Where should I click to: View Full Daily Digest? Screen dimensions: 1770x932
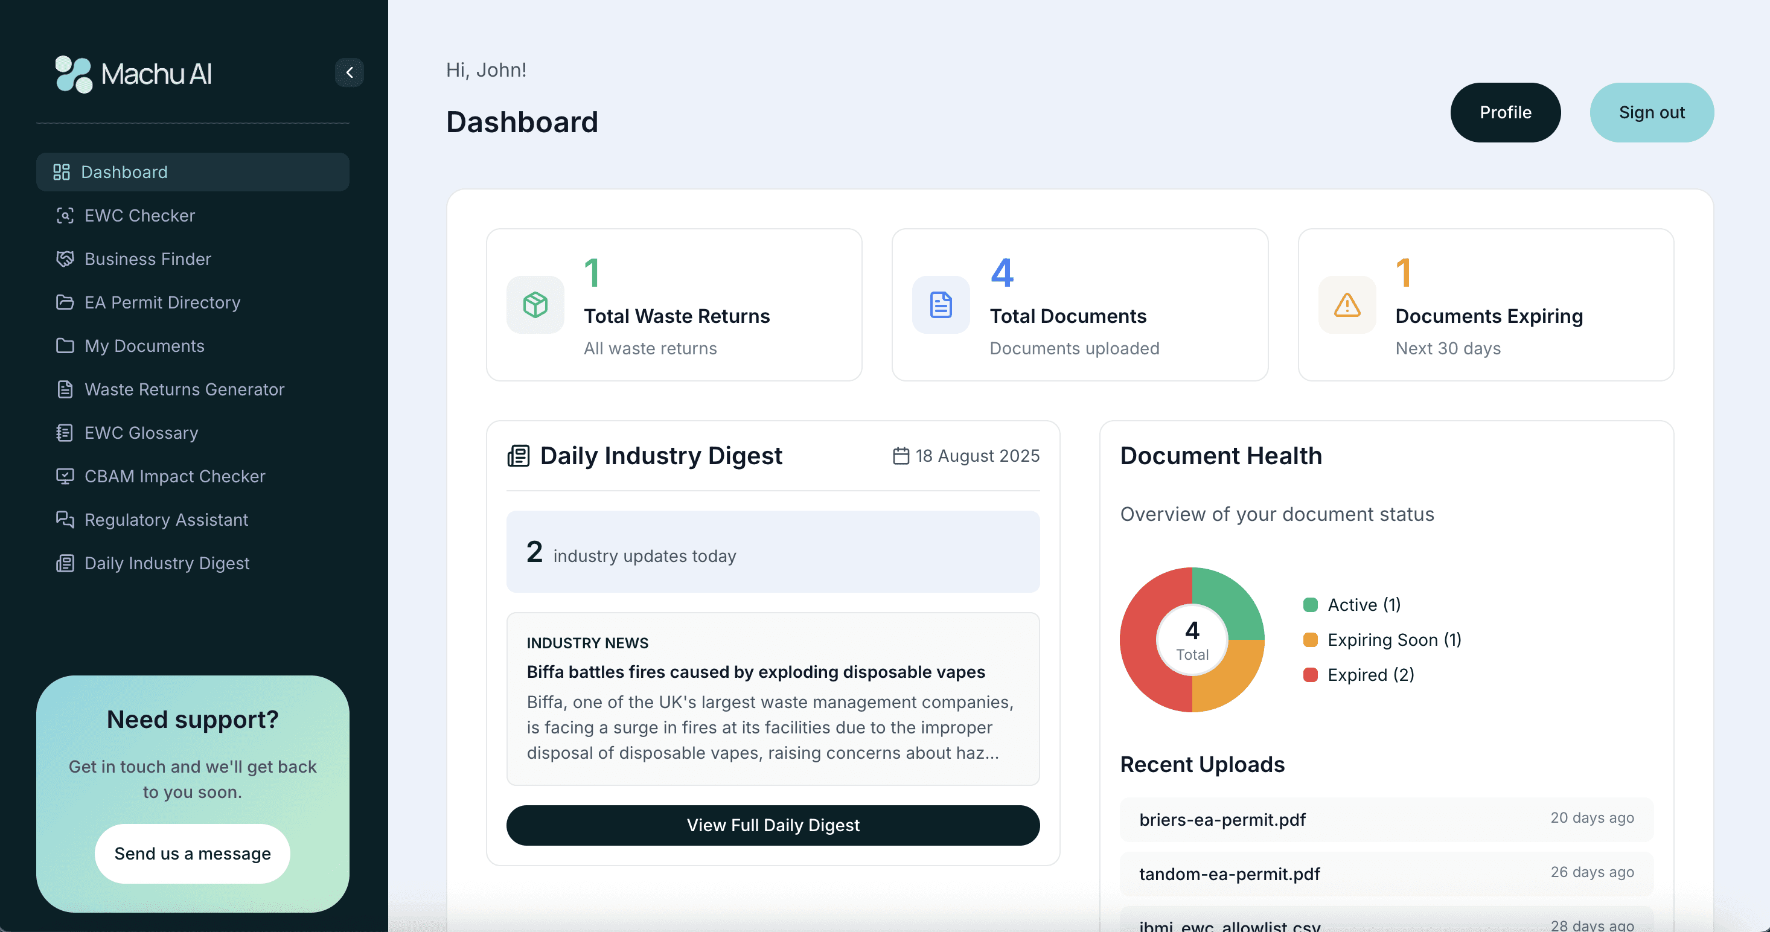point(773,825)
